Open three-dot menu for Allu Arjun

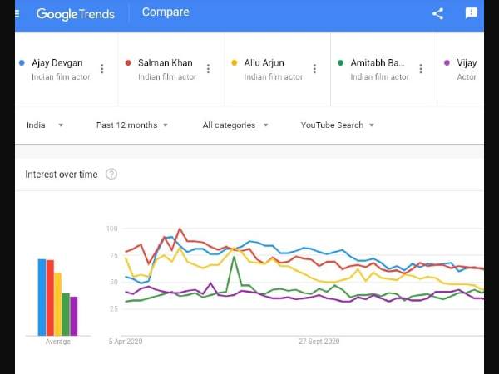point(314,69)
